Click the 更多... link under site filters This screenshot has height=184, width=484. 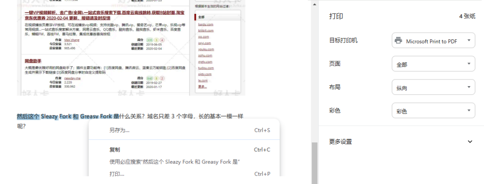point(203,87)
